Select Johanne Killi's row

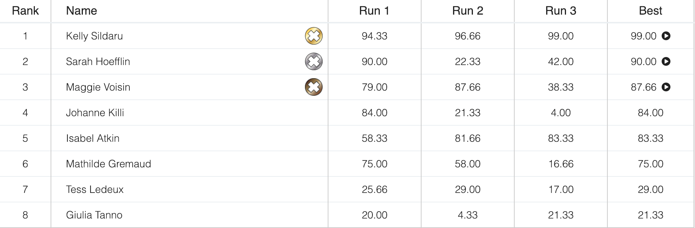point(95,113)
